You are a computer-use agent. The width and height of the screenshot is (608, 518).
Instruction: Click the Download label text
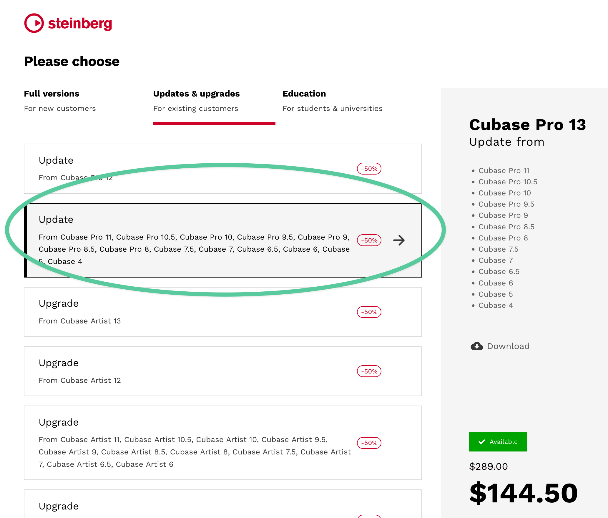pyautogui.click(x=508, y=346)
